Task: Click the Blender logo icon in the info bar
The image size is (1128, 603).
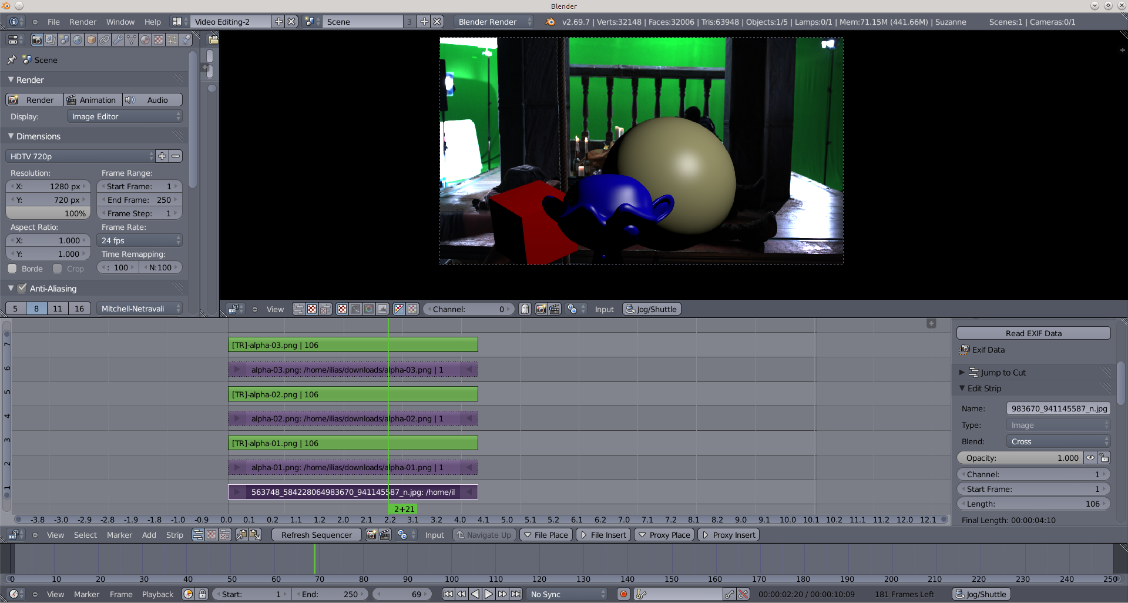Action: click(x=550, y=22)
